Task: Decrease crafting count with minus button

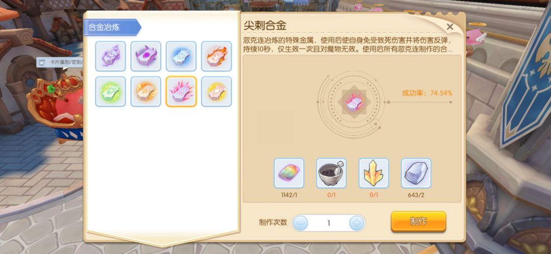Action: (300, 223)
